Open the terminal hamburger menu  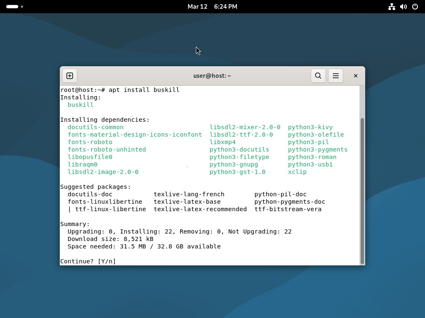[x=336, y=76]
